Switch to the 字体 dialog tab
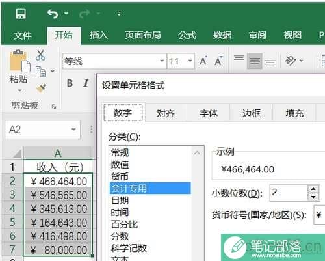Viewport: 325px width, 261px height. (x=209, y=113)
